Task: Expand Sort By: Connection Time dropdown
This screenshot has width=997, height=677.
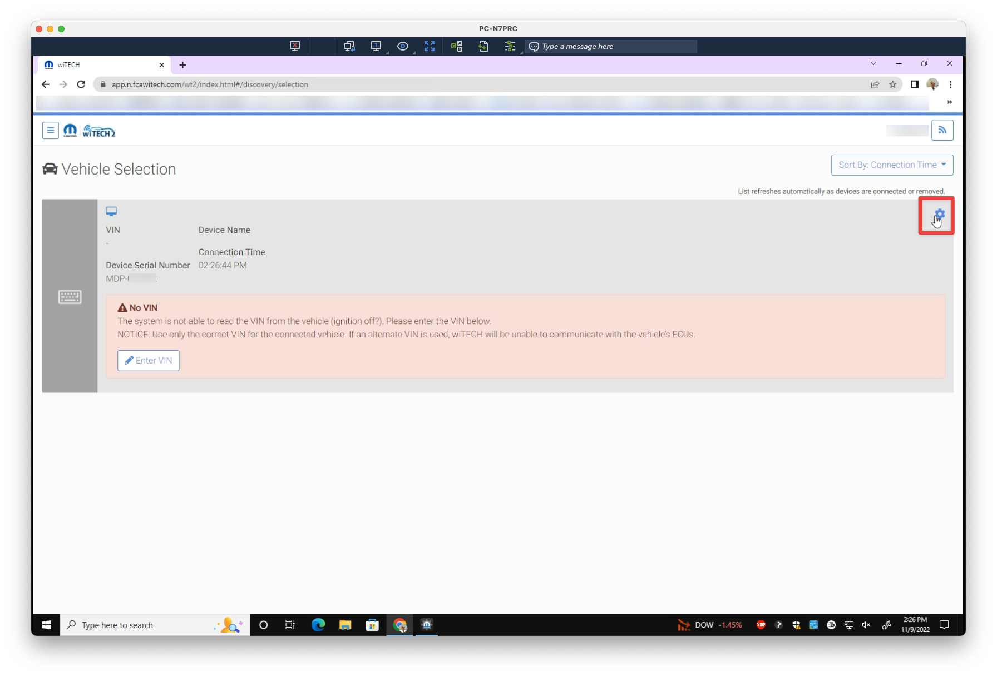Action: point(892,165)
